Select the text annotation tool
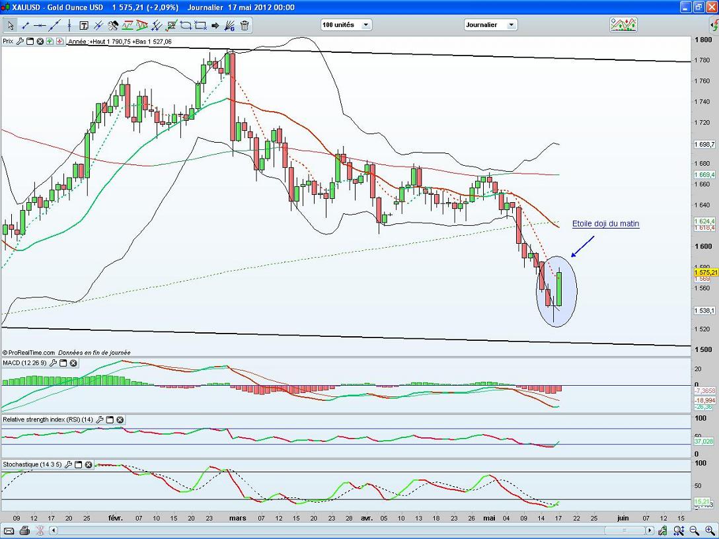This screenshot has width=719, height=539. coord(84,26)
